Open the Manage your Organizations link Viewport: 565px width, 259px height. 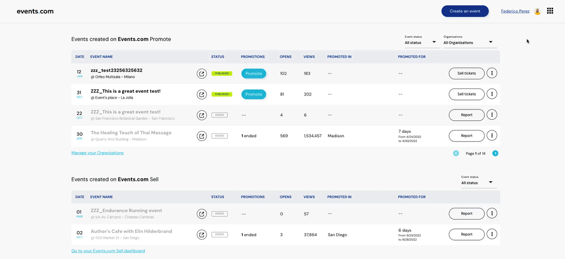(x=97, y=153)
